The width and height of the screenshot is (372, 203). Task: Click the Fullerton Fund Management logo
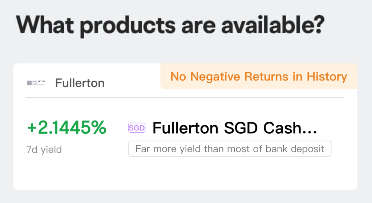(x=36, y=83)
